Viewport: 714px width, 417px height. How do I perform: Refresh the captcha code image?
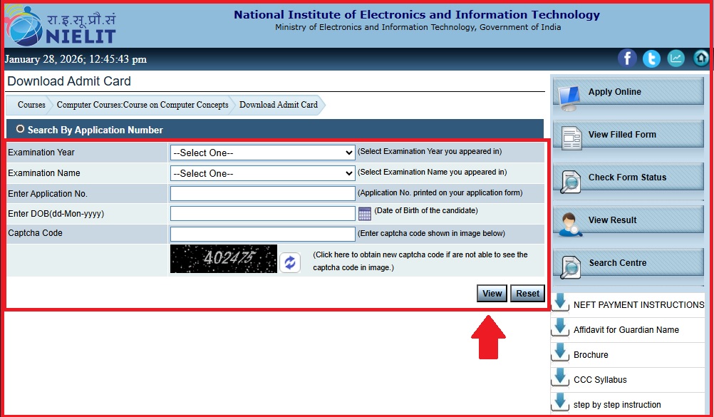[289, 262]
